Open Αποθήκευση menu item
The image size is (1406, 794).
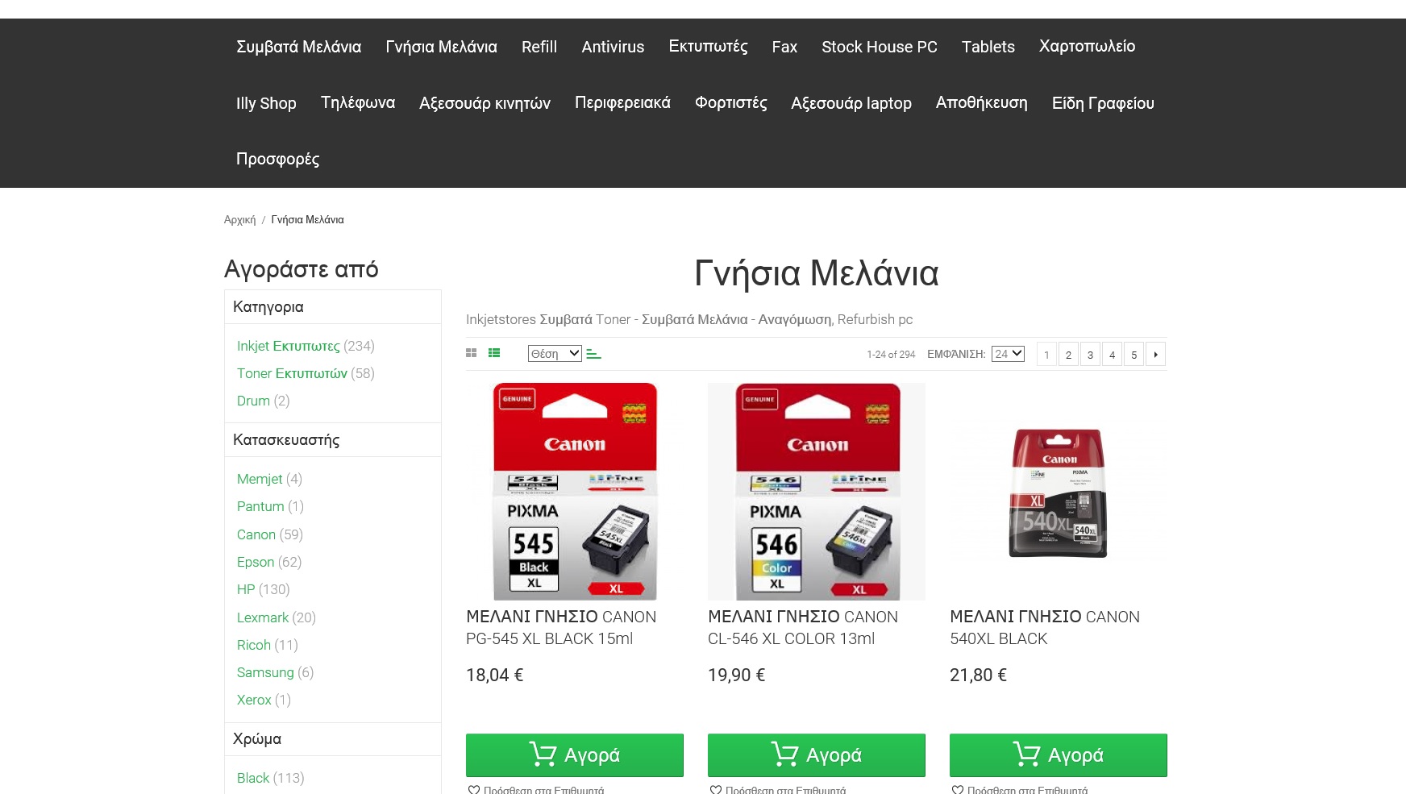981,103
